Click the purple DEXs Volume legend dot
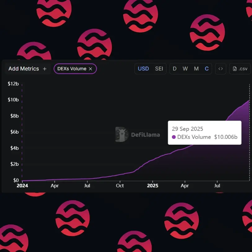This screenshot has width=252, height=252. click(x=174, y=137)
